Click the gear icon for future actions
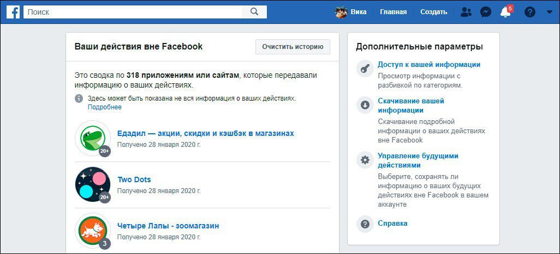 [365, 160]
